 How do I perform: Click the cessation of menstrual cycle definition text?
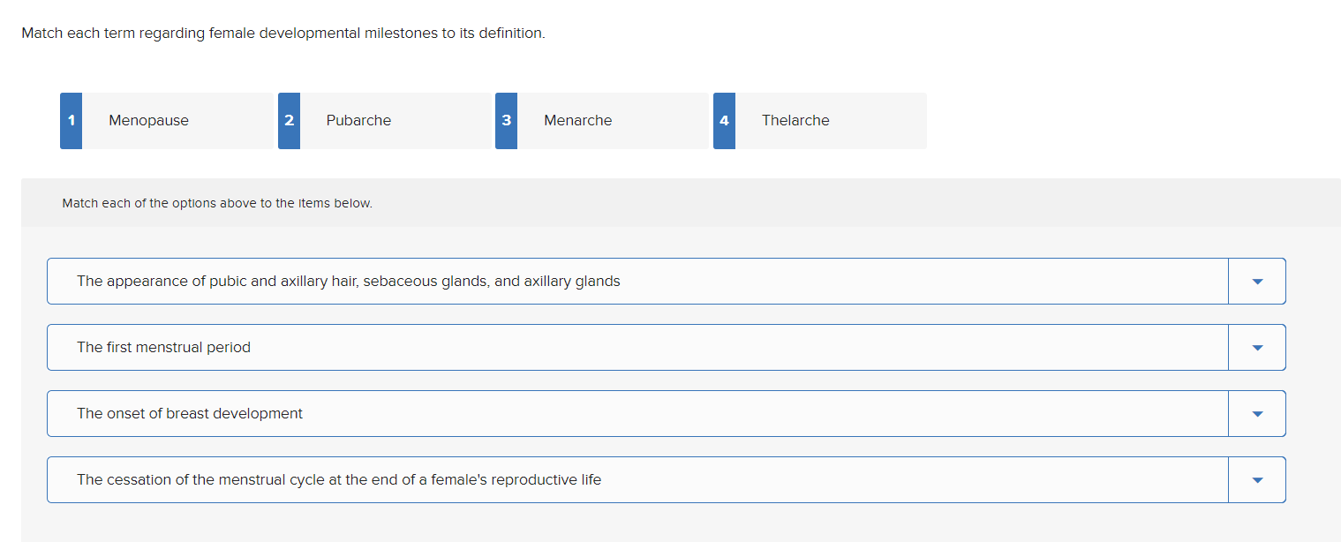point(339,480)
